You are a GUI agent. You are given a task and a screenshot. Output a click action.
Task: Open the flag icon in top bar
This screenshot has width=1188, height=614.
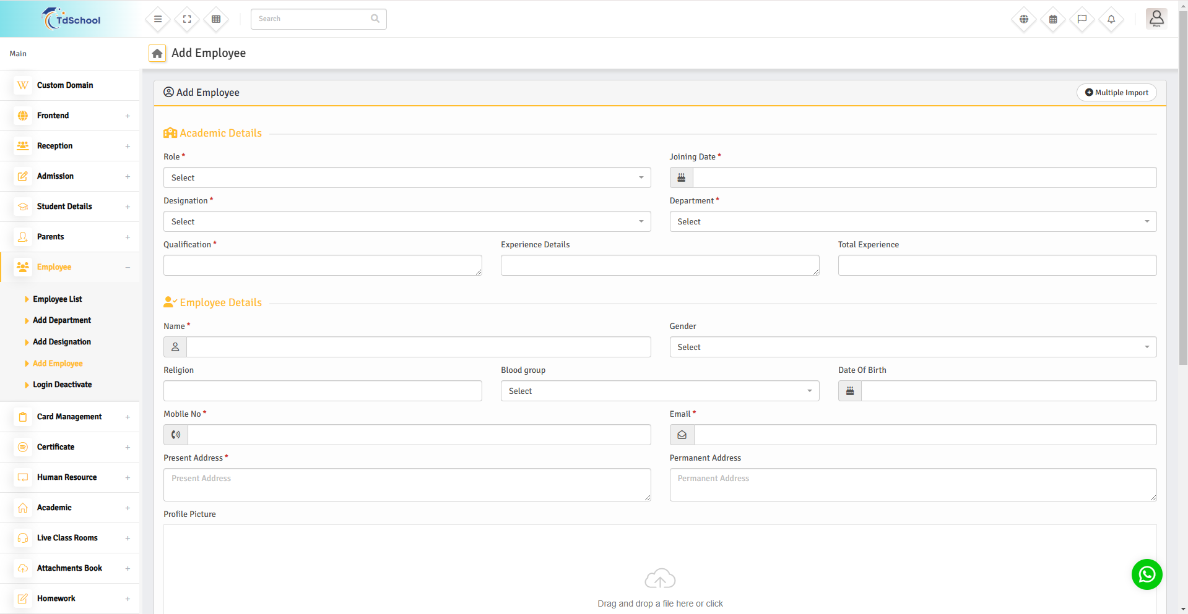pyautogui.click(x=1082, y=19)
